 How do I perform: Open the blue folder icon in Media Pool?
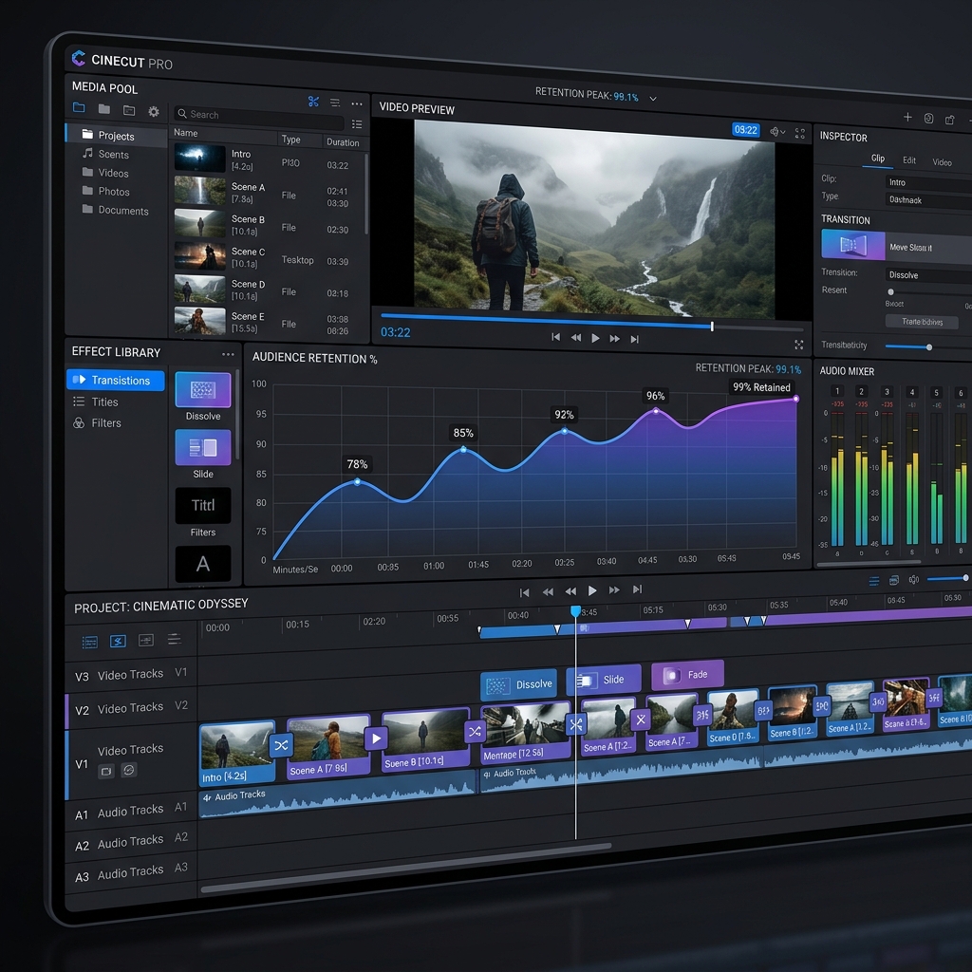pyautogui.click(x=79, y=108)
